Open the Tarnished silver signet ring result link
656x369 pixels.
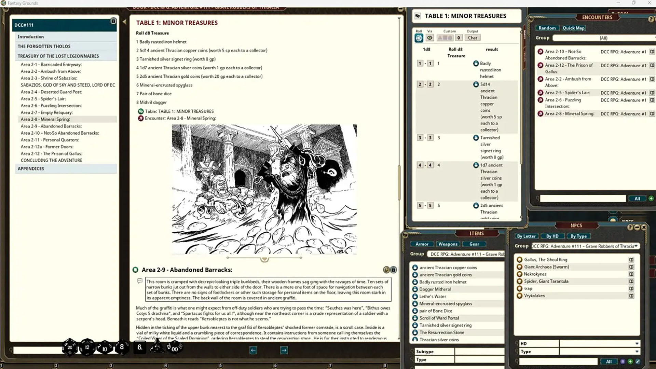(476, 138)
